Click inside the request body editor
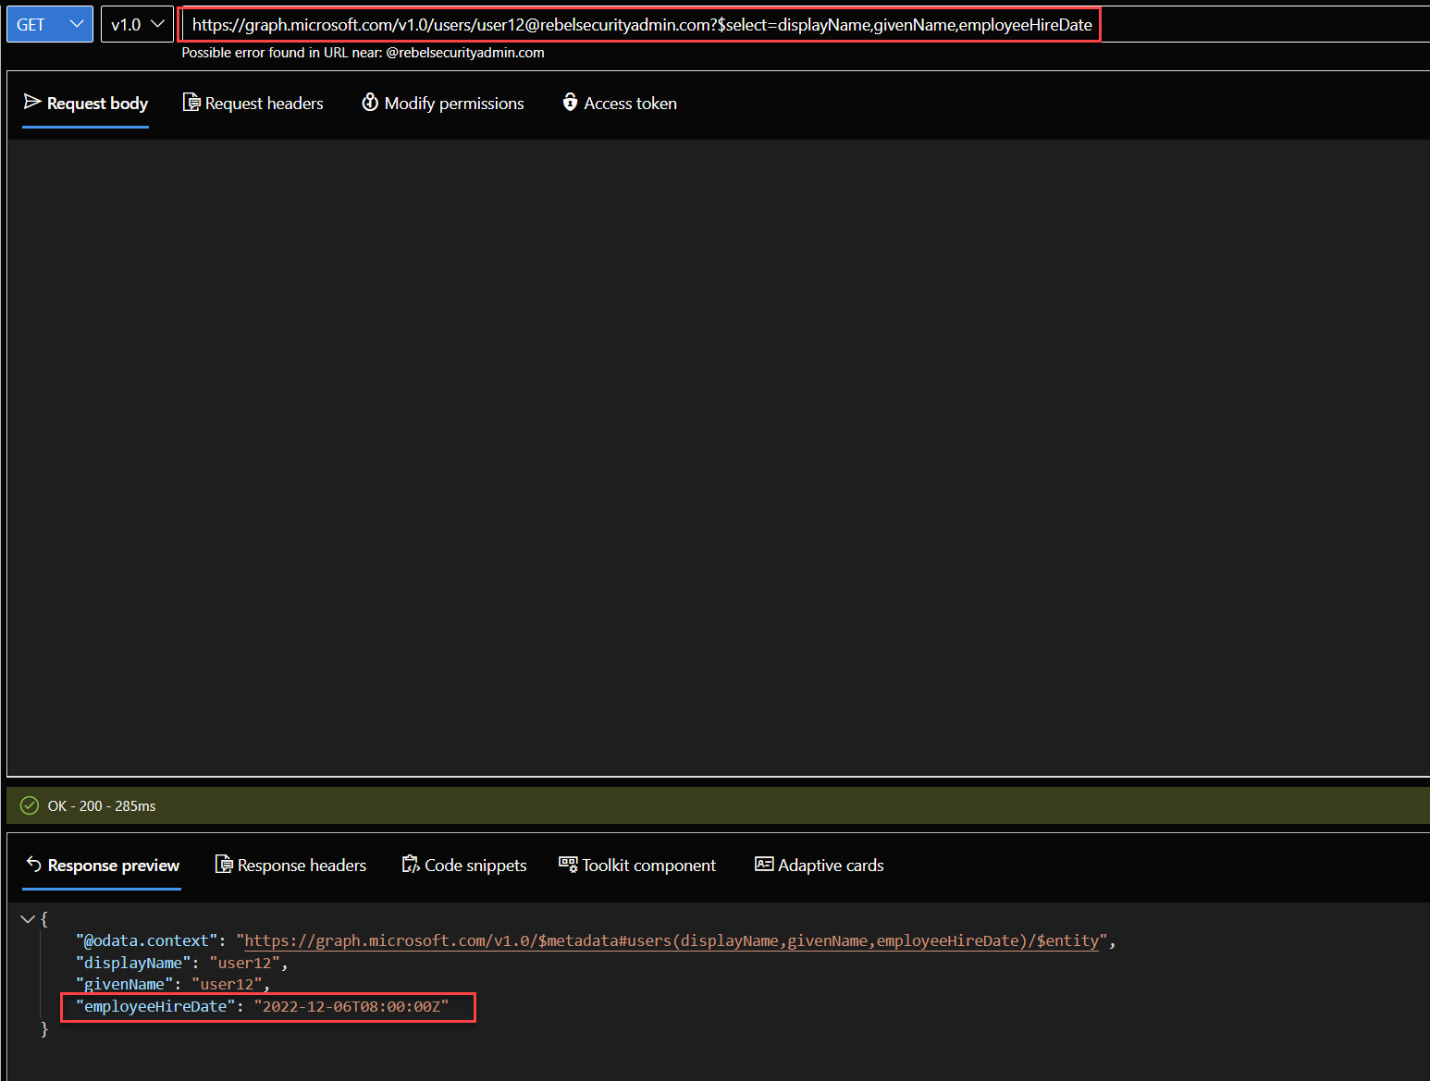The width and height of the screenshot is (1430, 1081). coord(718,457)
